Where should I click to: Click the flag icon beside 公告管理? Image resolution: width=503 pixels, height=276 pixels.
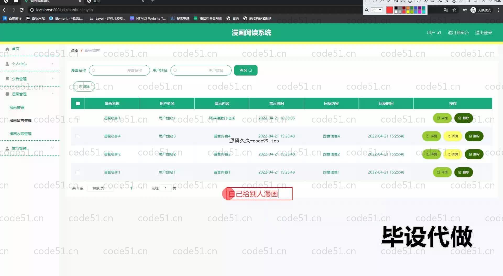[7, 79]
